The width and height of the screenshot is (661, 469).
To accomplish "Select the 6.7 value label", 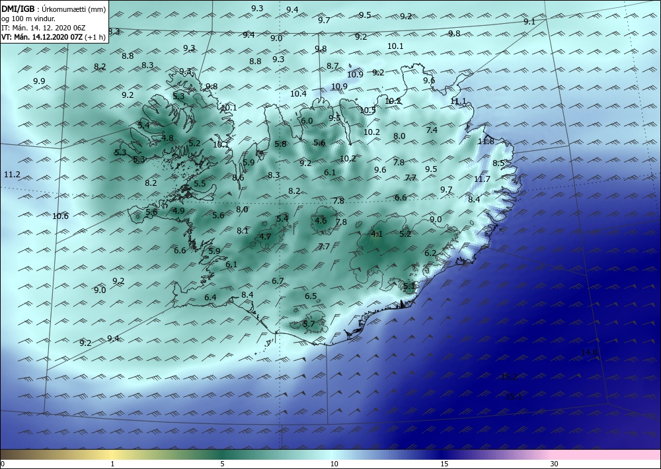I will (x=278, y=281).
